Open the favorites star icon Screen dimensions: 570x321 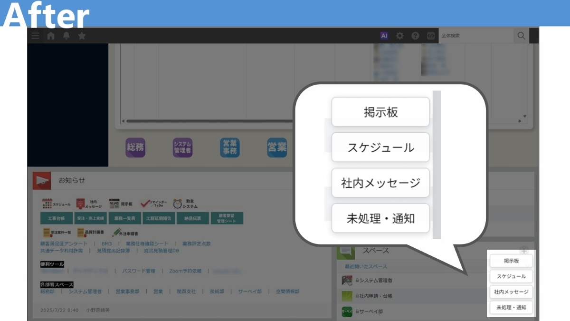pos(82,36)
